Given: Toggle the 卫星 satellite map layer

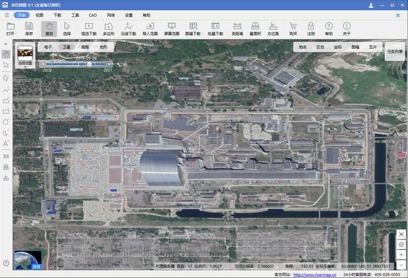Looking at the screenshot, I should tap(66, 47).
